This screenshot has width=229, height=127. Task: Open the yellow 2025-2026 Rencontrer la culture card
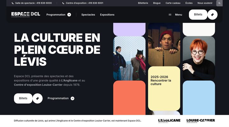pos(164,89)
